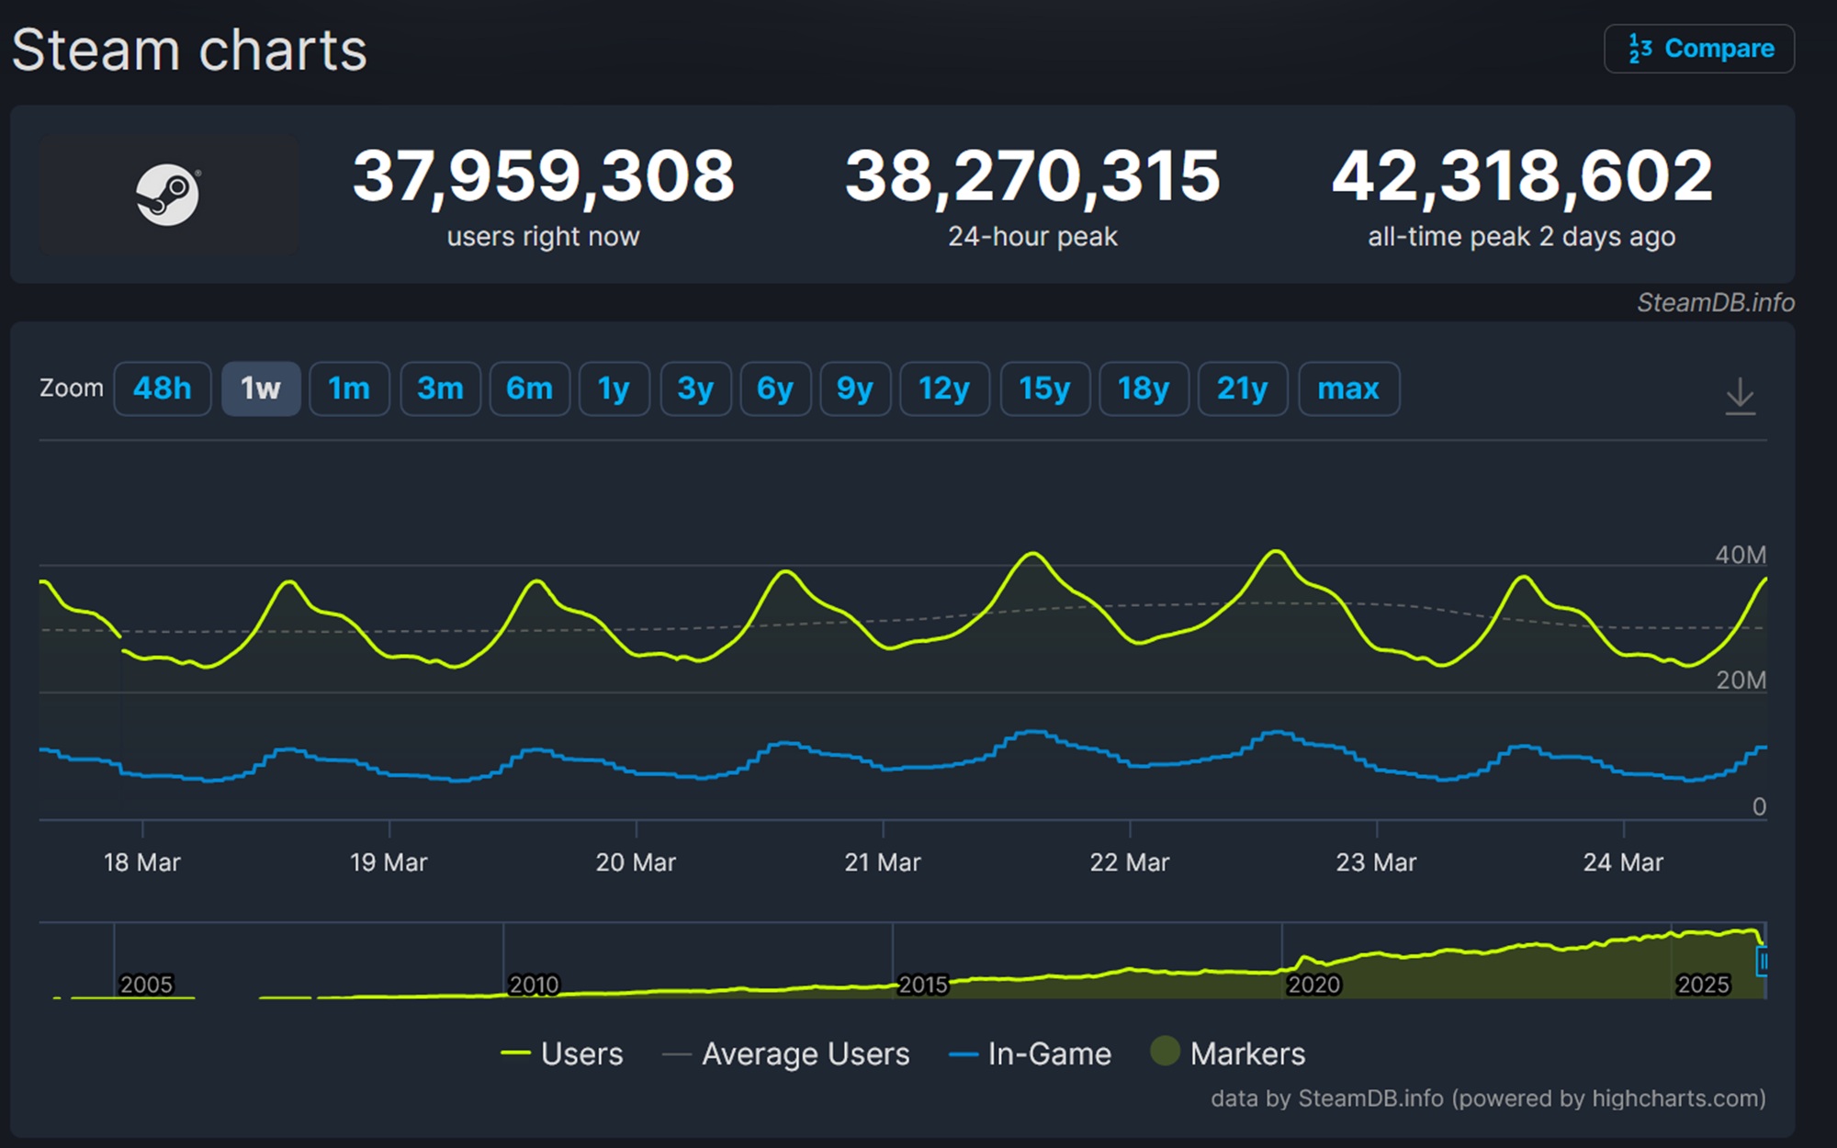Select the 48h zoom range
The width and height of the screenshot is (1837, 1148).
point(163,388)
